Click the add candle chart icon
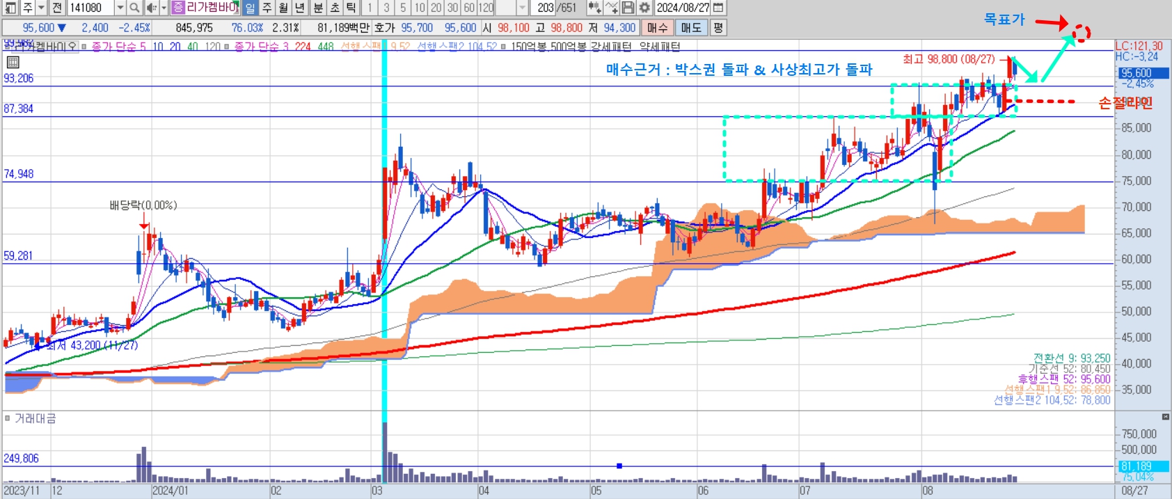The image size is (1172, 499). coord(594,8)
